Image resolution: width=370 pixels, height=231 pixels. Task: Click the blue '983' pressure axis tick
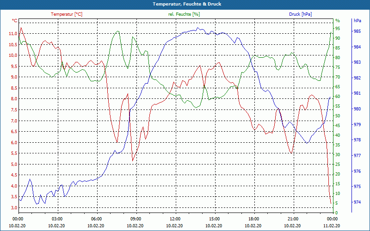coord(358,62)
